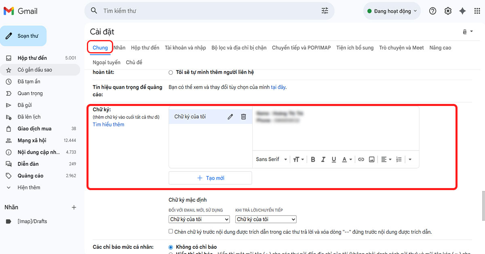This screenshot has height=254, width=485.
Task: Open the Sans Serif font dropdown
Action: tap(271, 159)
